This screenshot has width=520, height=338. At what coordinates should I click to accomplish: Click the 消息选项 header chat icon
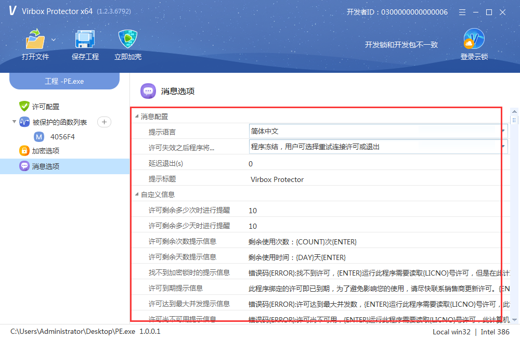148,91
